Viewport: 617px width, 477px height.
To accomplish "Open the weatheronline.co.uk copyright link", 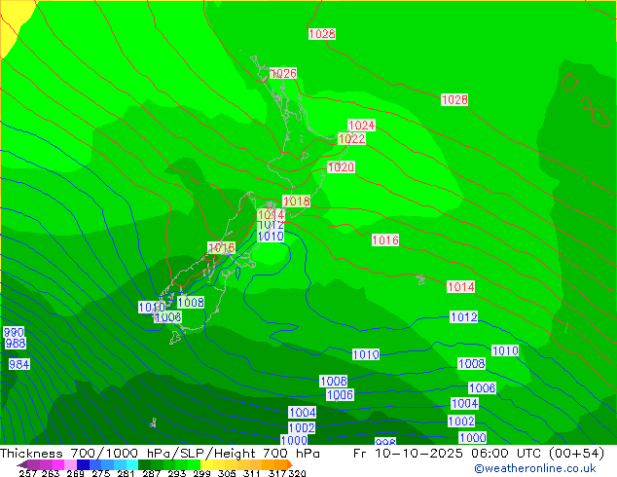I will [x=535, y=468].
